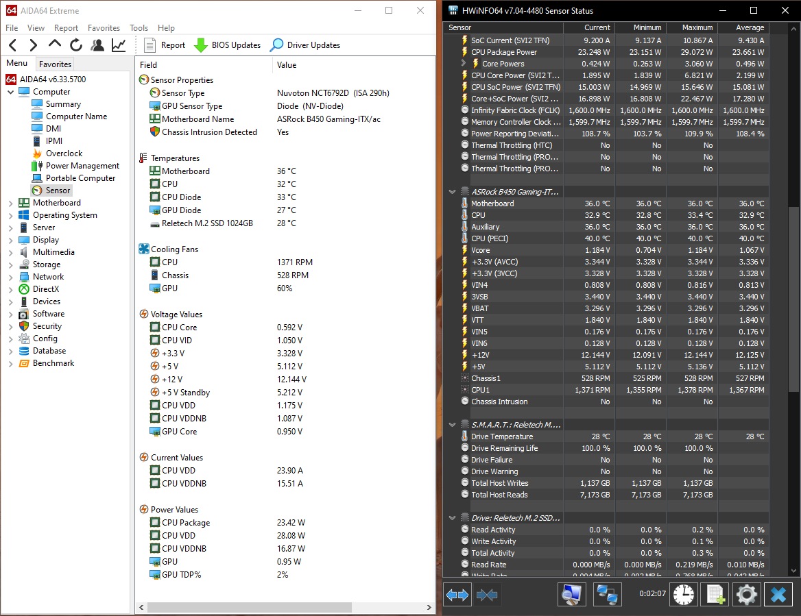Viewport: 801px width, 616px height.
Task: Collapse the Computer tree node
Action: 11,93
